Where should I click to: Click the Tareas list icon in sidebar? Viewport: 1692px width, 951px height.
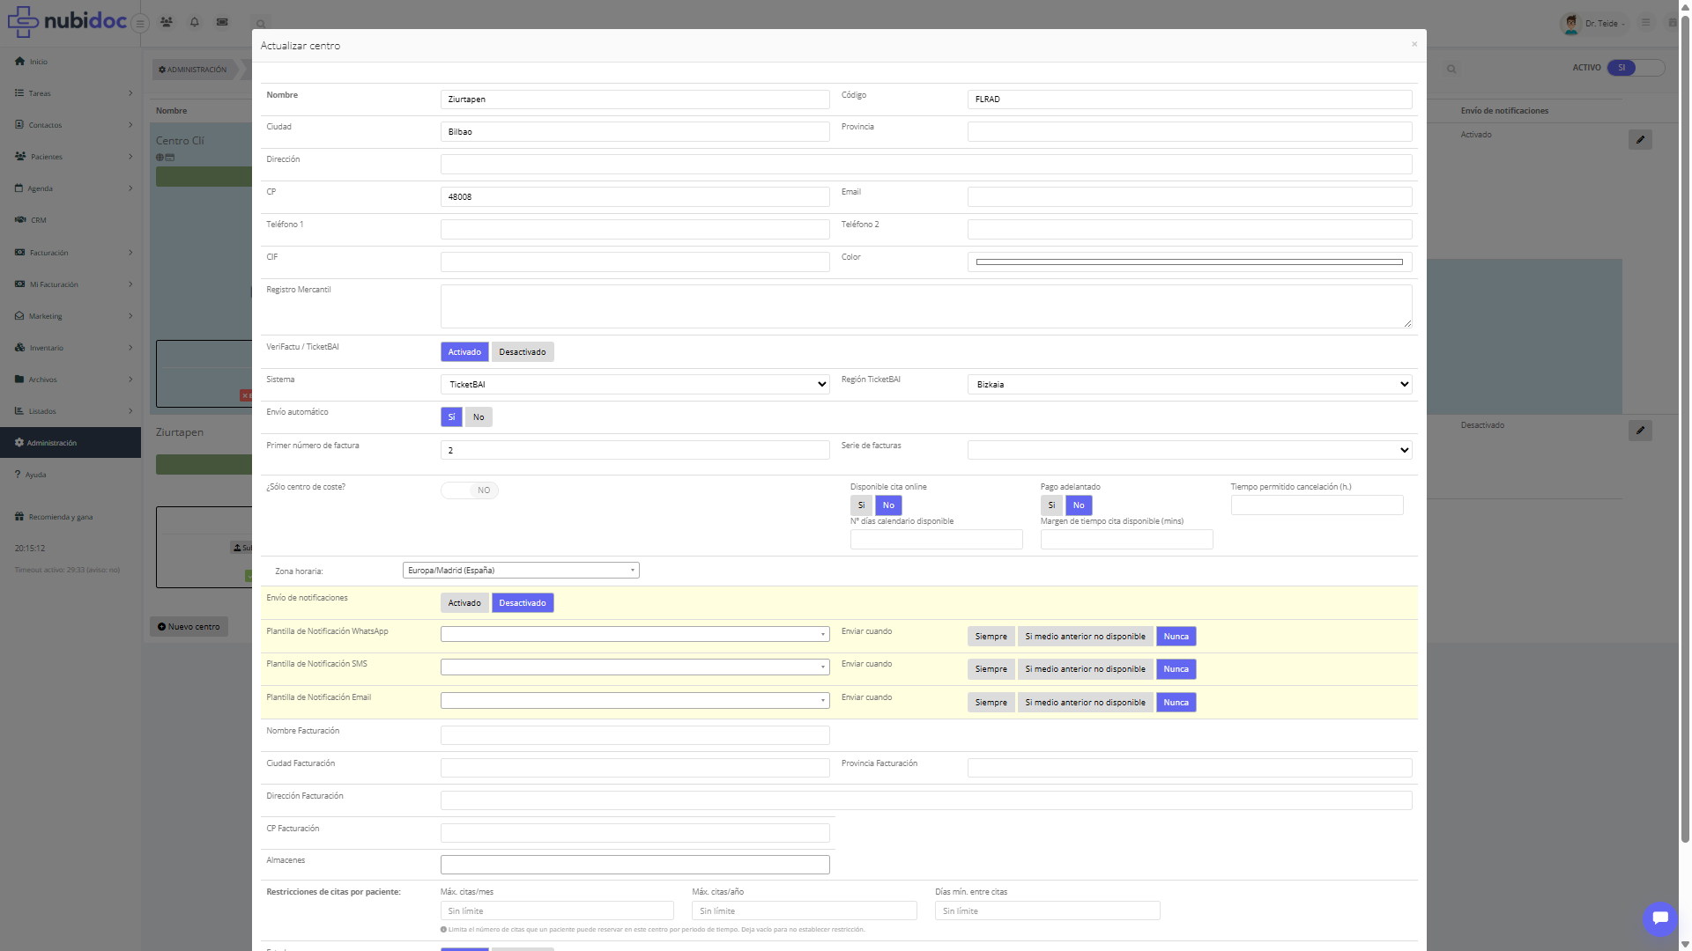pyautogui.click(x=19, y=92)
